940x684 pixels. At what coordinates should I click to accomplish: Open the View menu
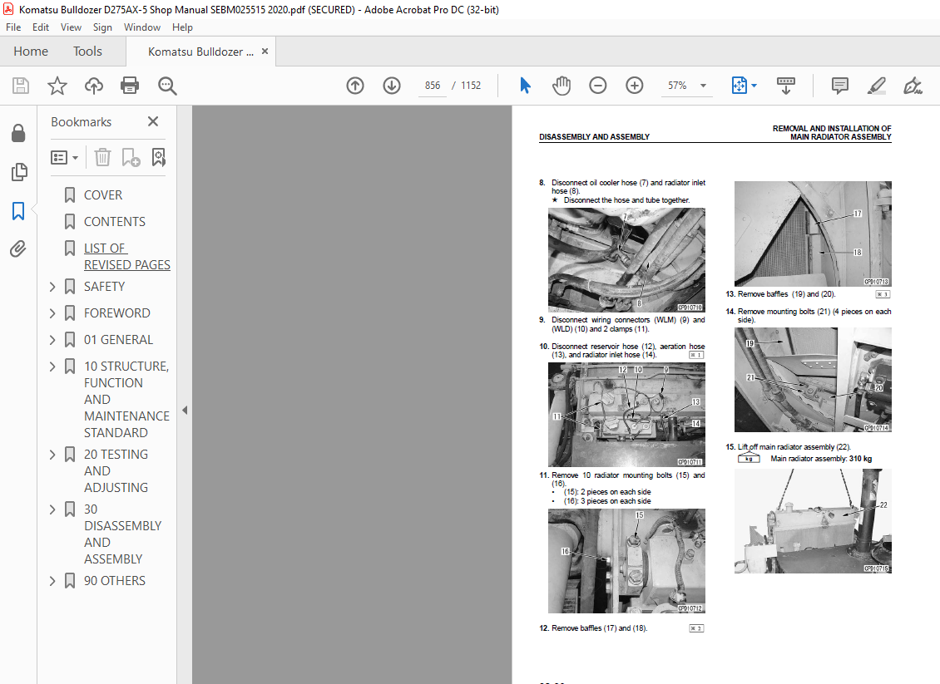(x=71, y=27)
